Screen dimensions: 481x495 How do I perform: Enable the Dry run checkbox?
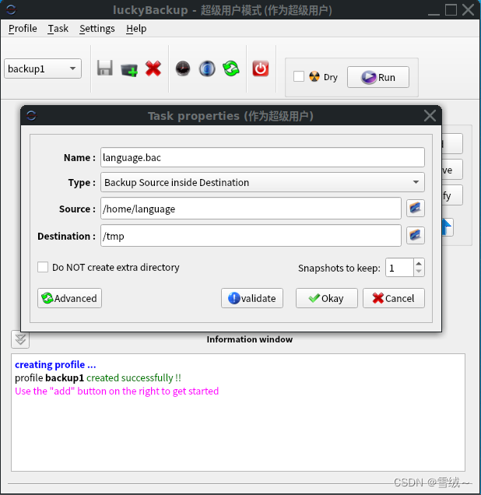(x=299, y=76)
